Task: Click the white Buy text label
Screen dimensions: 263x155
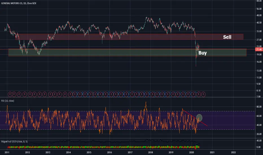Action: pos(202,53)
